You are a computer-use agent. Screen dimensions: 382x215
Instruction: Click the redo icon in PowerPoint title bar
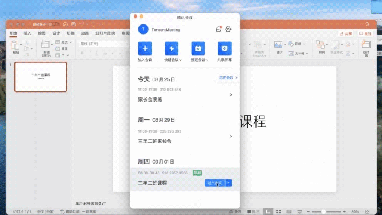(x=93, y=24)
